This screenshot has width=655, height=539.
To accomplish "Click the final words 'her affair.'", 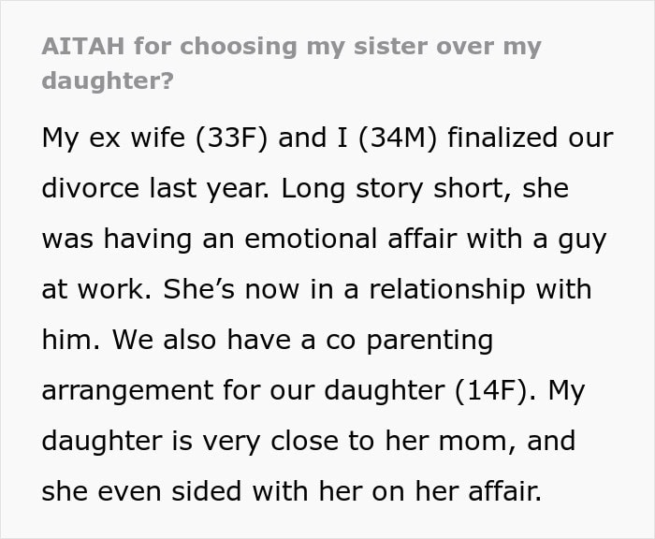I will pos(477,491).
